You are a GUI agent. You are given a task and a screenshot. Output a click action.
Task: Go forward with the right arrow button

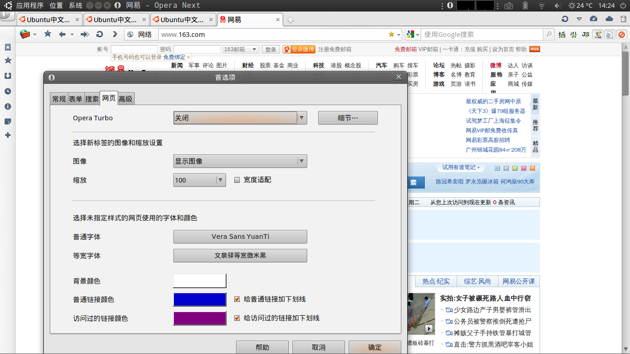(x=85, y=34)
